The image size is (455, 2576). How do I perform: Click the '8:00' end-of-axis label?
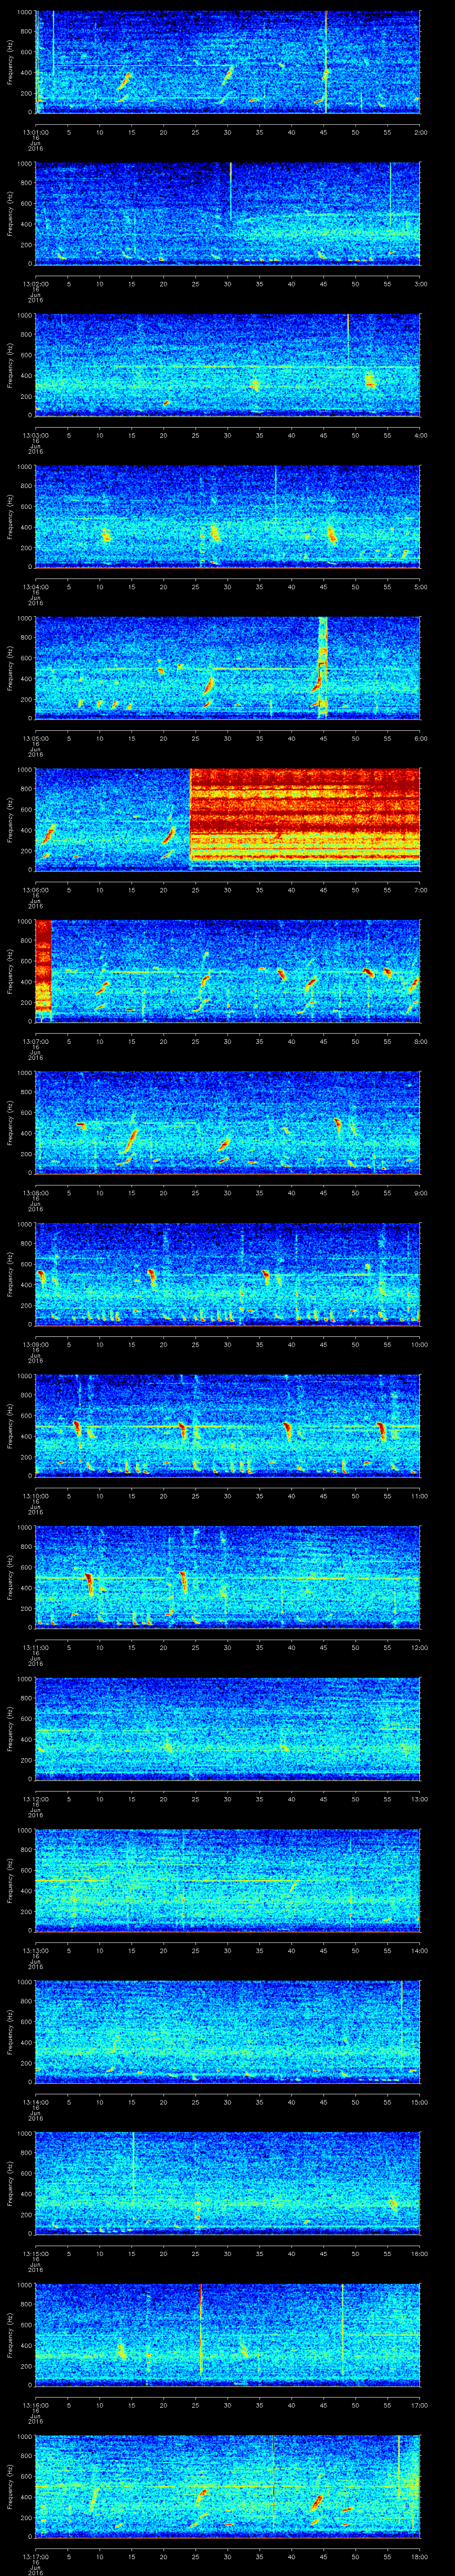(x=420, y=1041)
